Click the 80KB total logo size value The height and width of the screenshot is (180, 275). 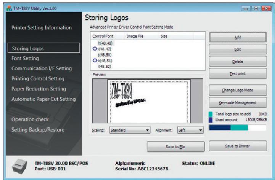[263, 114]
